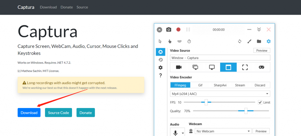Uncheck the FPS Limit checkbox
The height and width of the screenshot is (136, 301).
[260, 102]
